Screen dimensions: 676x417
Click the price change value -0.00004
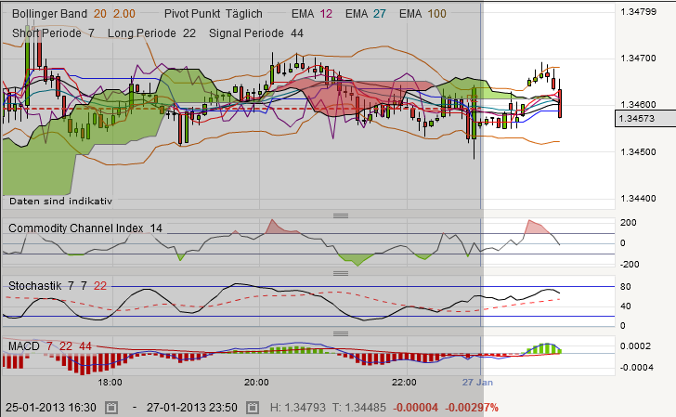[416, 408]
